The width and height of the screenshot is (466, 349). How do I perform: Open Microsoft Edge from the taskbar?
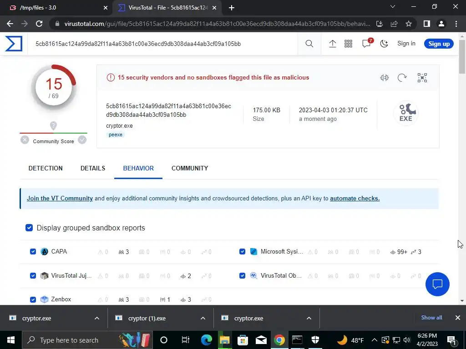[206, 340]
